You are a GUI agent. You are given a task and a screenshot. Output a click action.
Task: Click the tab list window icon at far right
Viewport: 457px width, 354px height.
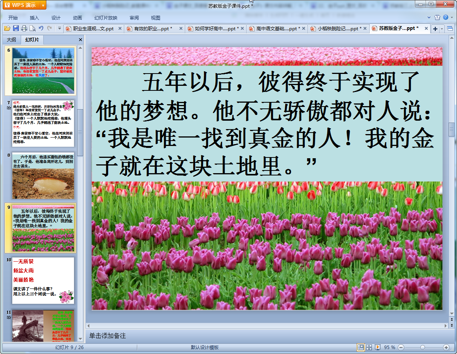pyautogui.click(x=450, y=29)
